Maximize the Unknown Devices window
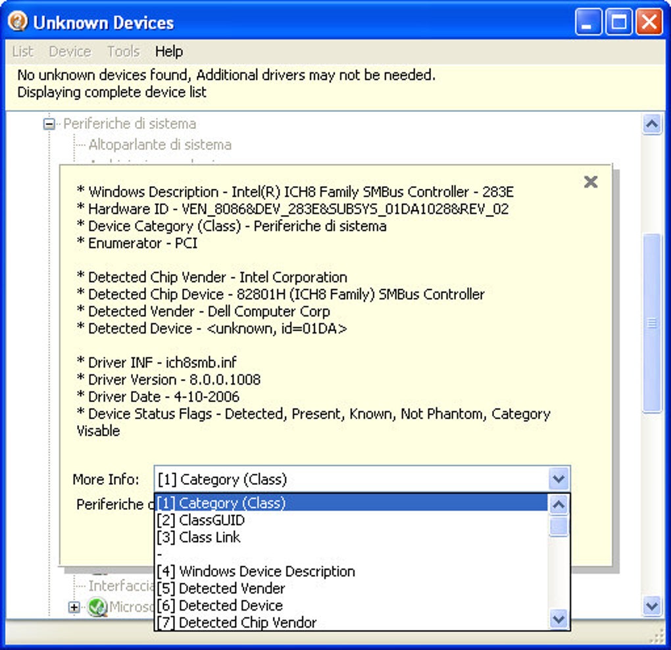The image size is (671, 650). (619, 22)
